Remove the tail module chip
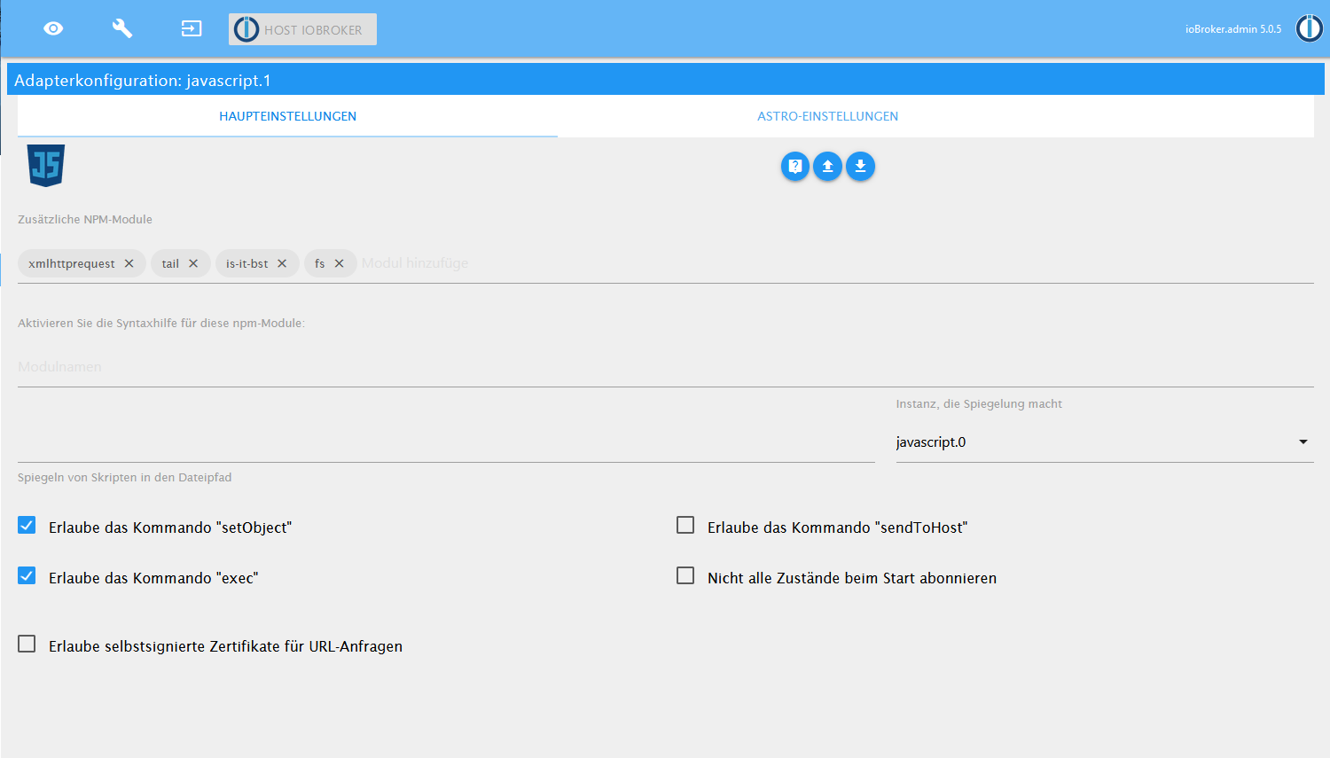Viewport: 1330px width, 758px height. point(193,263)
